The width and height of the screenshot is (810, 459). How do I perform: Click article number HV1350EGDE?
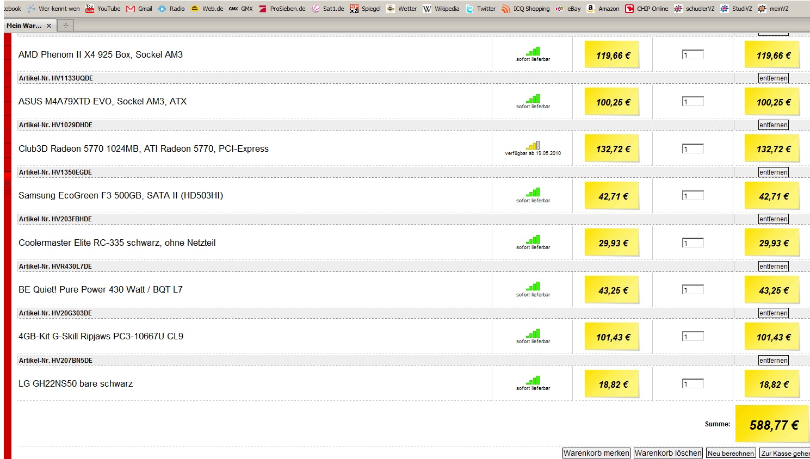[55, 172]
